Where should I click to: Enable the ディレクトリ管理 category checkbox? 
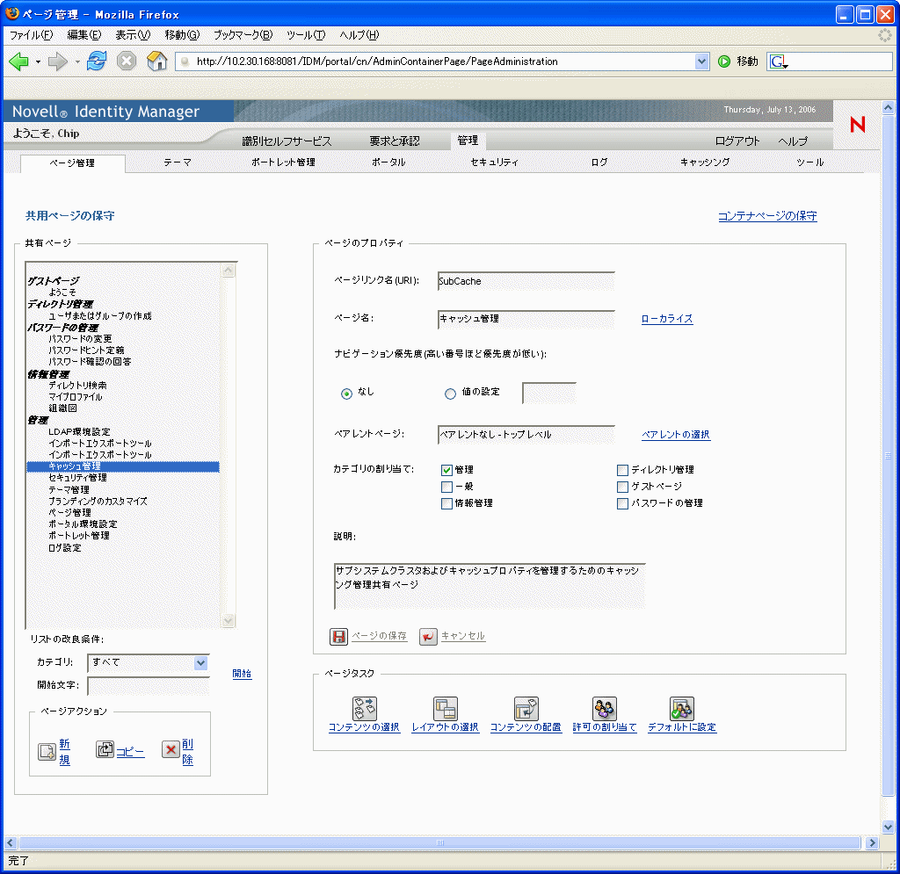pyautogui.click(x=622, y=470)
